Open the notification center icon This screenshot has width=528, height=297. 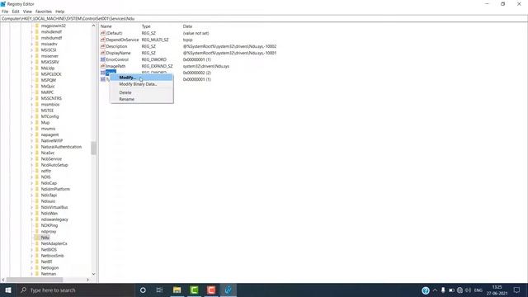[516, 290]
